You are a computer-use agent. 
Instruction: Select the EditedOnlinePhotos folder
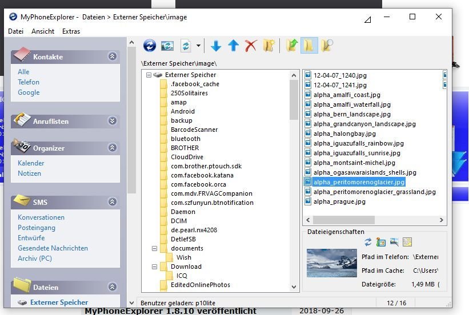pyautogui.click(x=201, y=285)
